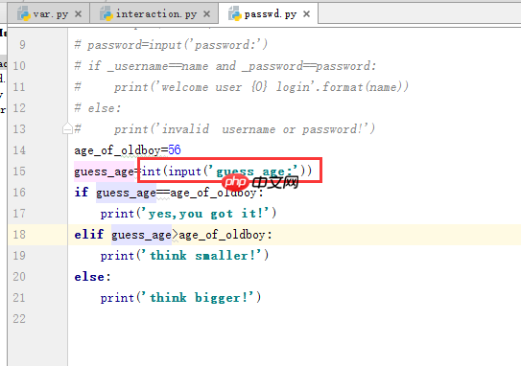Screen dimensions: 521x366
Task: Close the passwd.py tab
Action: (307, 14)
